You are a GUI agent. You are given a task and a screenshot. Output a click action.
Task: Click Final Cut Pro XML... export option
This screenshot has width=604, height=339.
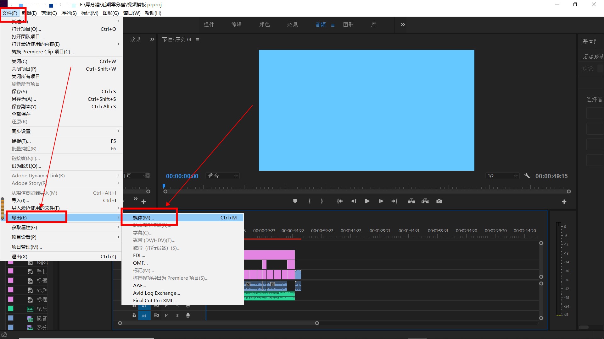(x=155, y=300)
